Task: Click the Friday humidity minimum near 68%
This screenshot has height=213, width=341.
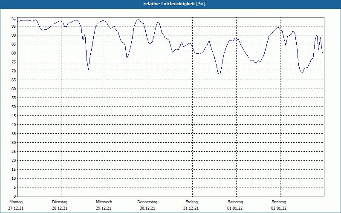Action: click(220, 74)
